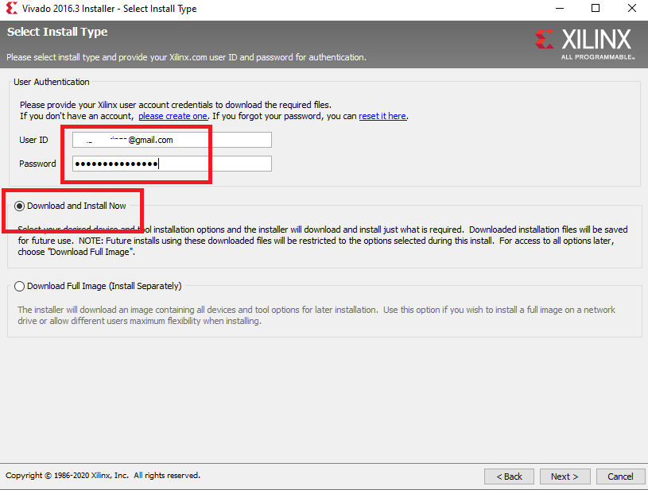Click the 'Select Install Type' heading
Screen dimensions: 648x490
pos(57,32)
